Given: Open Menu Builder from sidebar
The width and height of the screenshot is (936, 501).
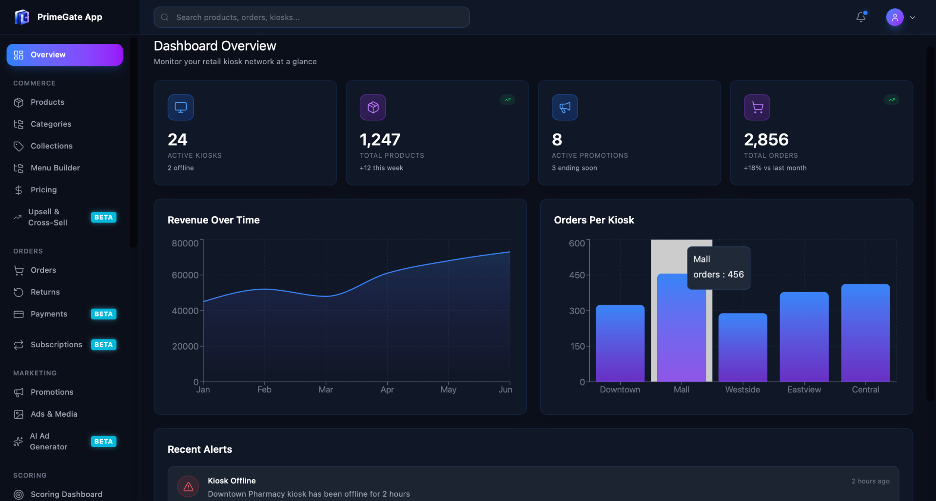Looking at the screenshot, I should tap(64, 168).
